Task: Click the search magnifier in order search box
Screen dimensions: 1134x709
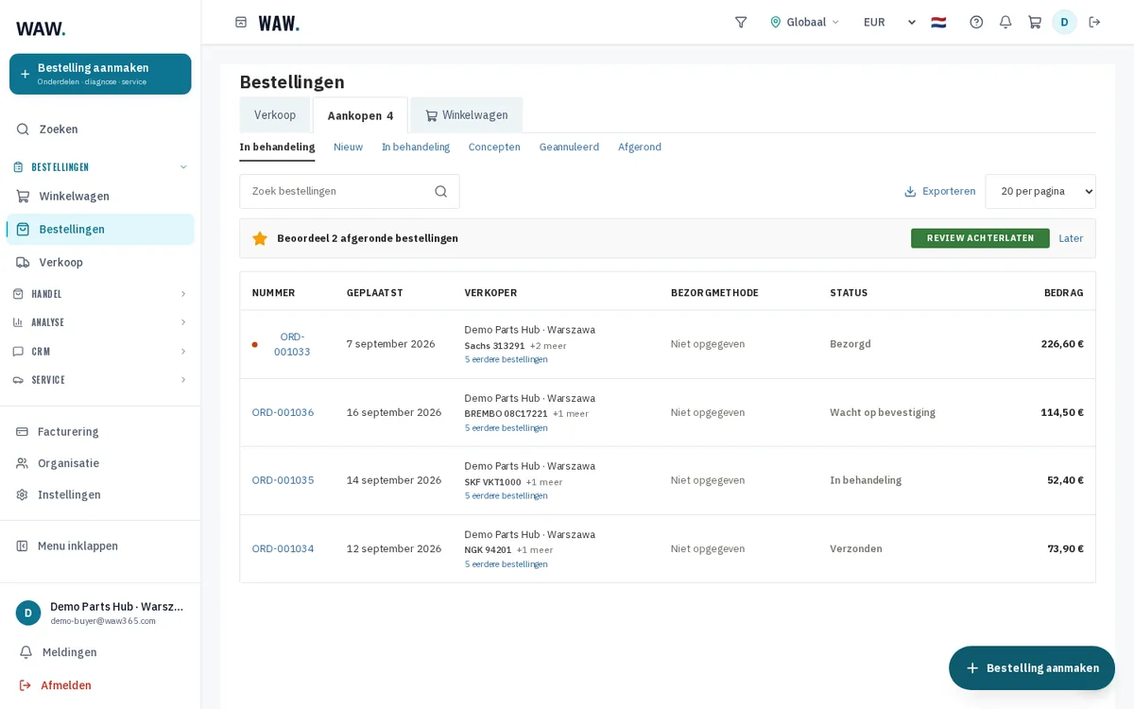Action: [440, 191]
